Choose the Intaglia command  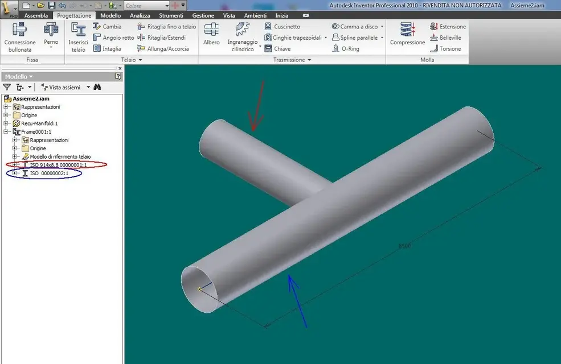[107, 48]
